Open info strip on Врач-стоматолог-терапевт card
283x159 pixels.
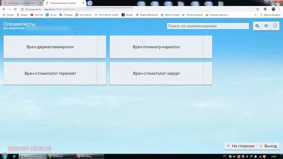(x=102, y=73)
